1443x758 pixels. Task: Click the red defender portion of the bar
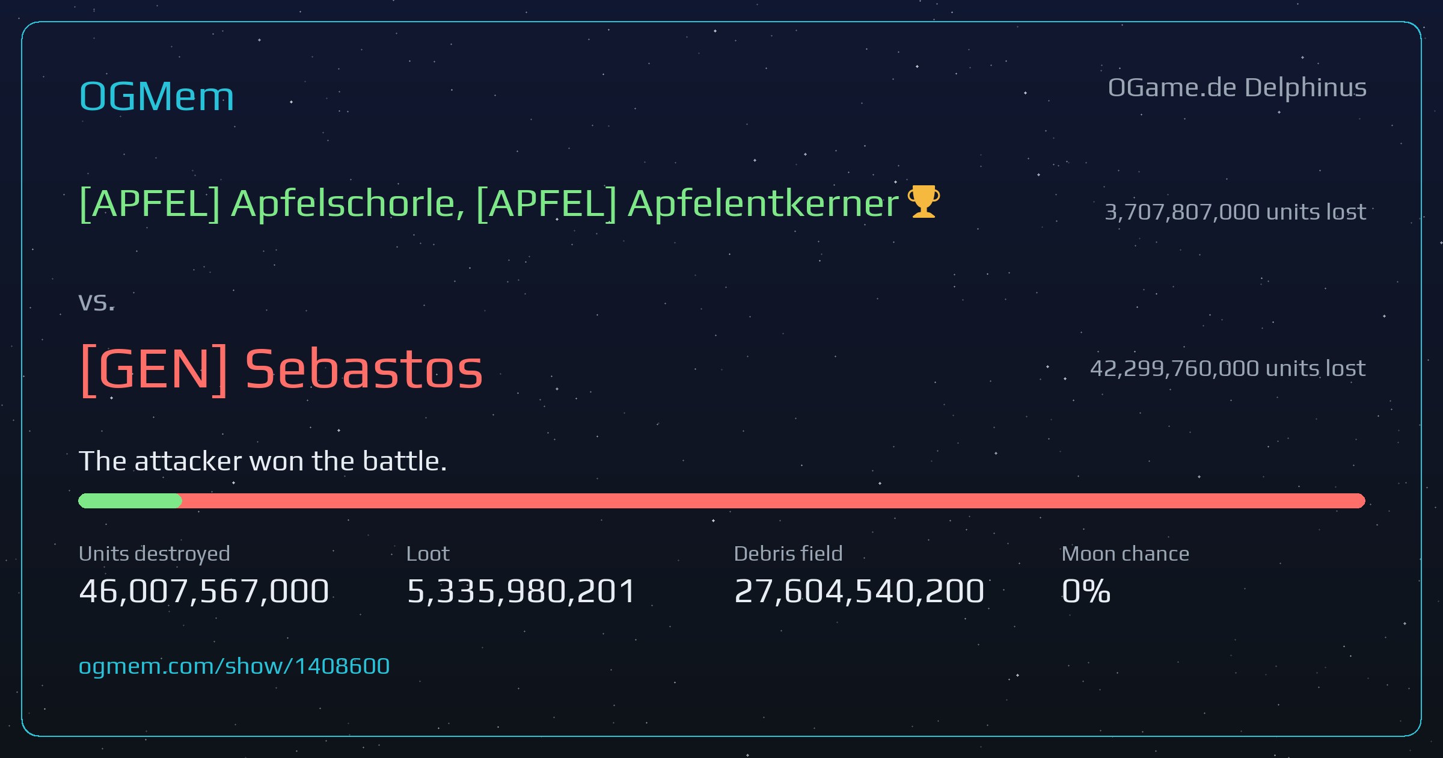tap(773, 501)
